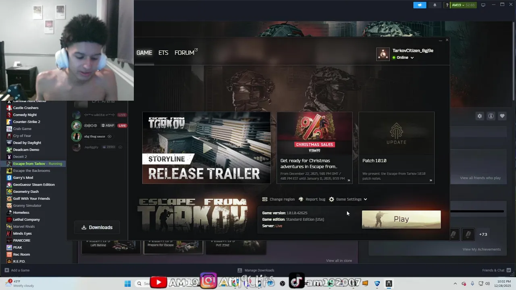The width and height of the screenshot is (516, 290).
Task: Click the Play button
Action: [401, 219]
